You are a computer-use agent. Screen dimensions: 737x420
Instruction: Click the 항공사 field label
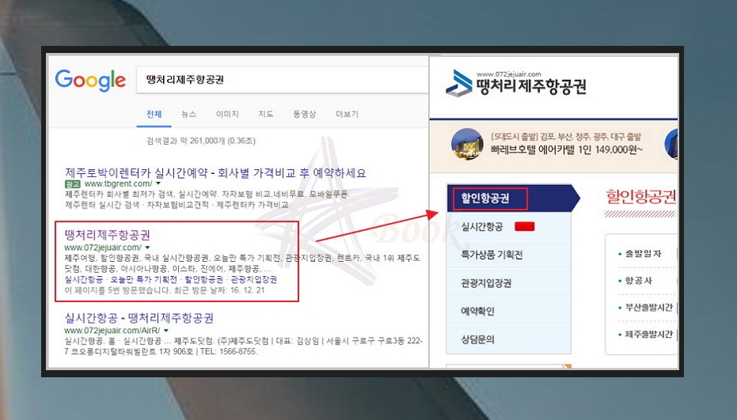pyautogui.click(x=638, y=281)
